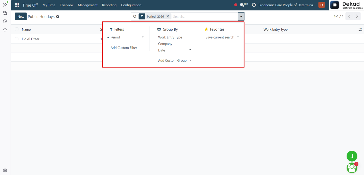
Task: Click the Favorites star icon in panel
Action: tap(207, 29)
